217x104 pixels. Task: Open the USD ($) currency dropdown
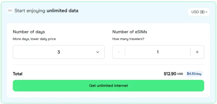coord(198,12)
